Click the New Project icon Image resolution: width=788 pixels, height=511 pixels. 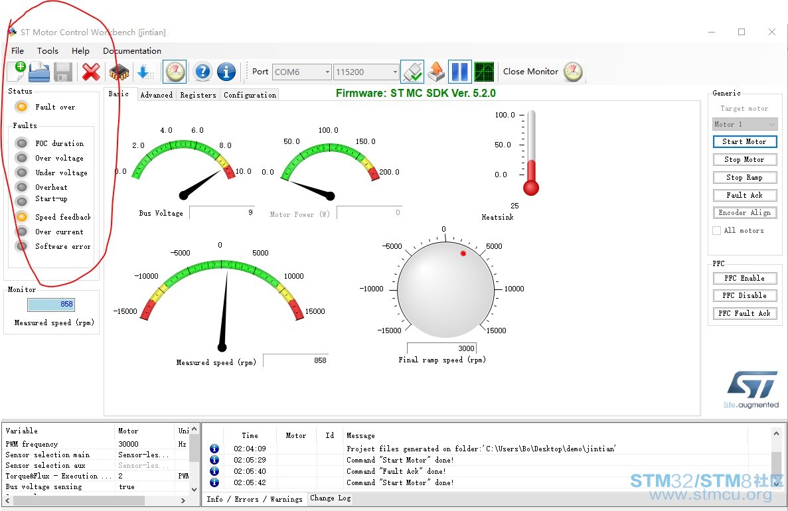16,72
